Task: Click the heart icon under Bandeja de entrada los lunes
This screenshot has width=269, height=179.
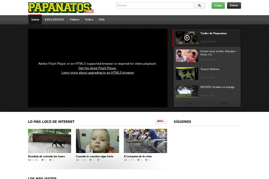Action: click(x=50, y=160)
